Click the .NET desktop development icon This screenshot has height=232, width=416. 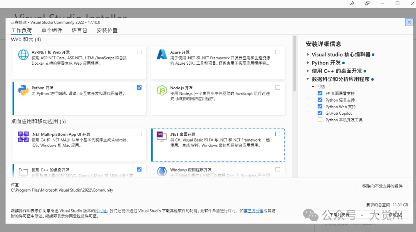(161, 136)
